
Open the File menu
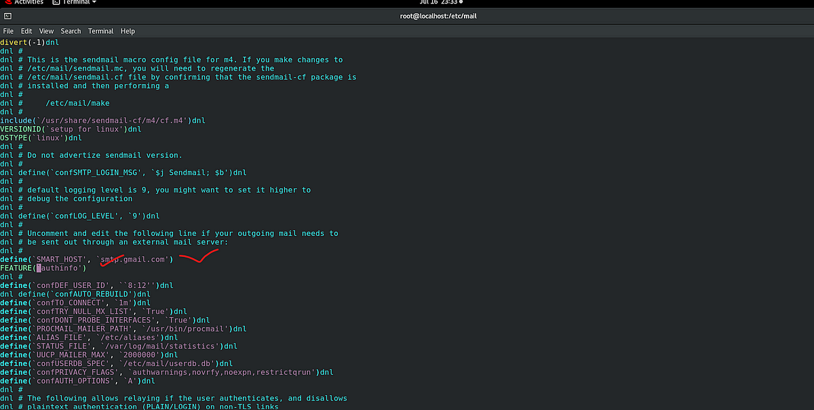[8, 30]
